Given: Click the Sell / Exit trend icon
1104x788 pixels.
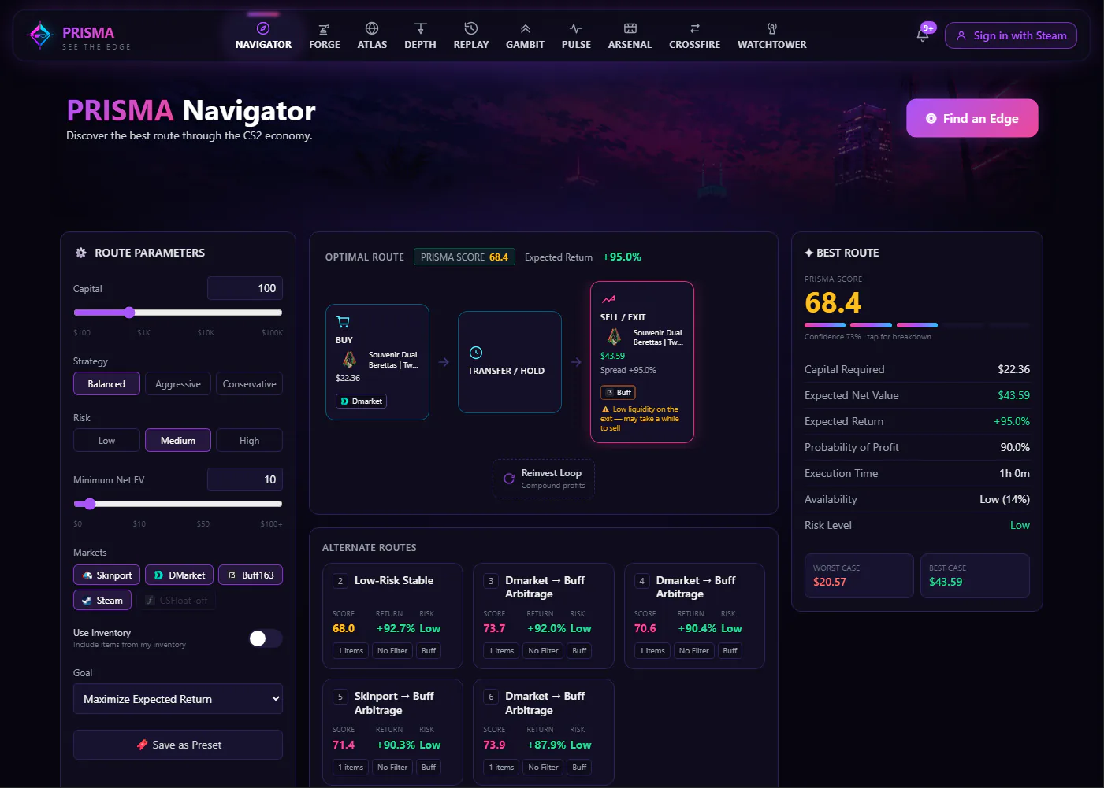Looking at the screenshot, I should click(608, 299).
